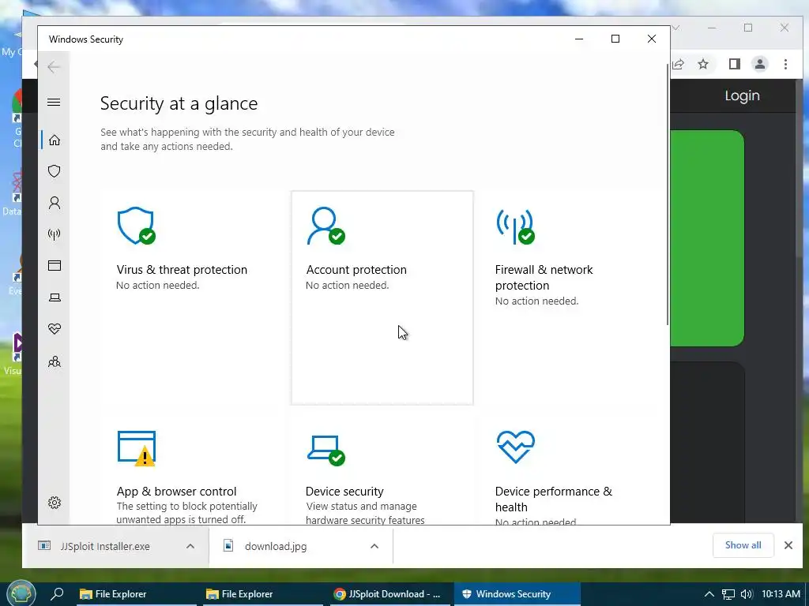Open Virus & threat protection title

click(x=182, y=270)
